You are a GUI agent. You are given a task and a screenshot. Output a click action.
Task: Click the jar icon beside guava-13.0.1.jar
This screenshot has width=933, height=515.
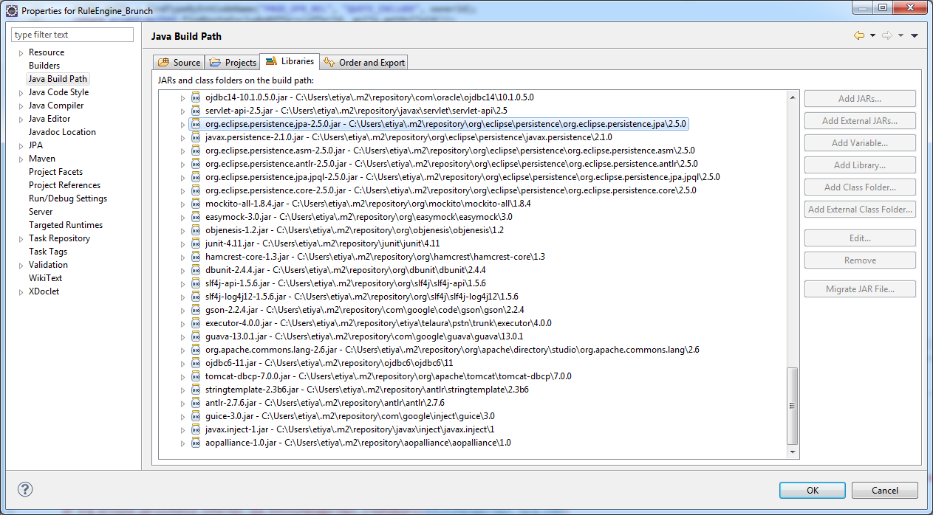coord(196,336)
